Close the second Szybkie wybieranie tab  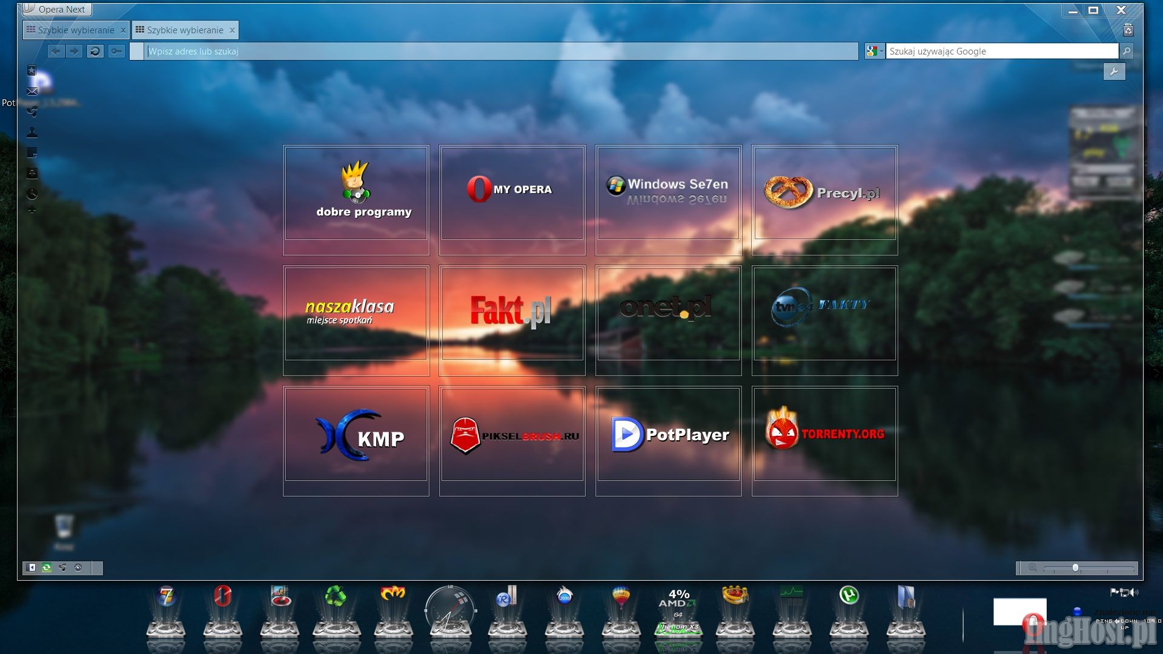point(232,30)
